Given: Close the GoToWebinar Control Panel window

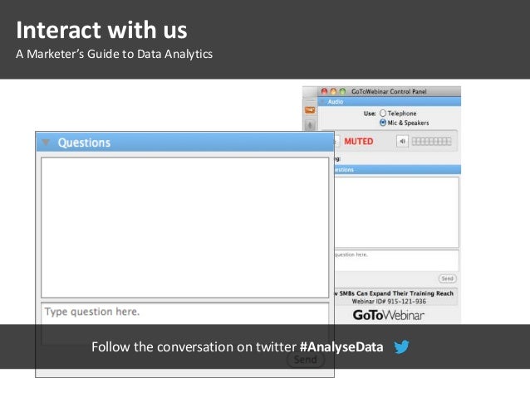Looking at the screenshot, I should point(324,91).
